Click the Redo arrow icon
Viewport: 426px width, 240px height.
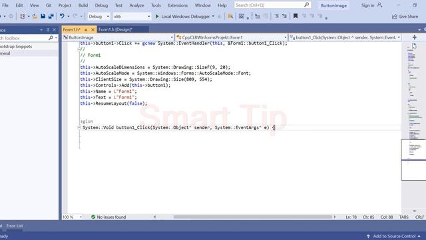[x=75, y=16]
